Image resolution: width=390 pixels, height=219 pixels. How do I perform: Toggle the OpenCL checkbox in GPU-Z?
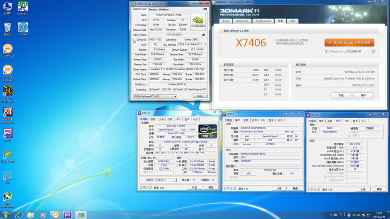pos(150,89)
